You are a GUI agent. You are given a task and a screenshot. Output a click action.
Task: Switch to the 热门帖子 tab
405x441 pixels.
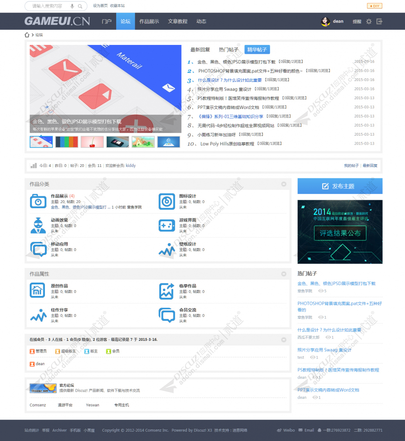click(229, 50)
